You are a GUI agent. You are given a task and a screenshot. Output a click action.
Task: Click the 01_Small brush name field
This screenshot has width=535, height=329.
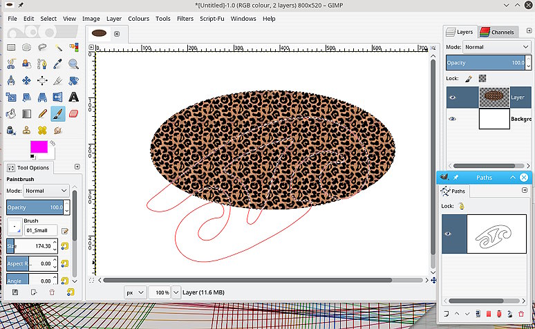click(x=41, y=230)
